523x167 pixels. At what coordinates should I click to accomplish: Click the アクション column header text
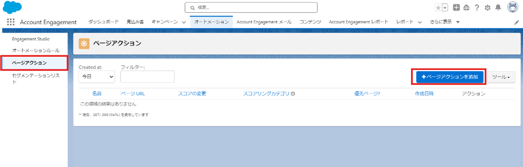[x=473, y=94]
